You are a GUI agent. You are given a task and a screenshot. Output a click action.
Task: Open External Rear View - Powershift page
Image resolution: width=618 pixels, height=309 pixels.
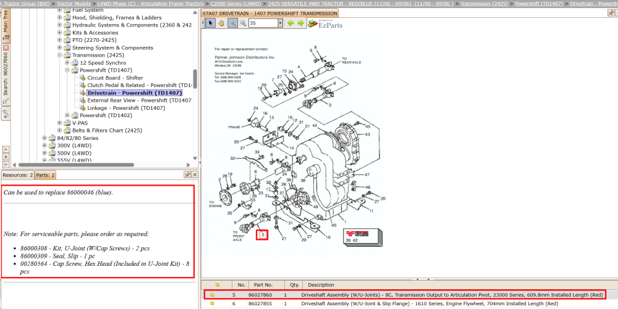(x=139, y=101)
